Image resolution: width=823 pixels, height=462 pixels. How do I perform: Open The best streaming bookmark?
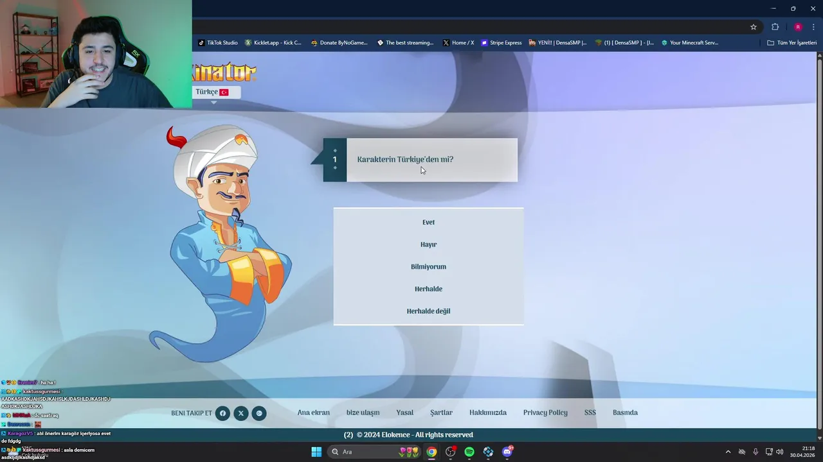405,43
